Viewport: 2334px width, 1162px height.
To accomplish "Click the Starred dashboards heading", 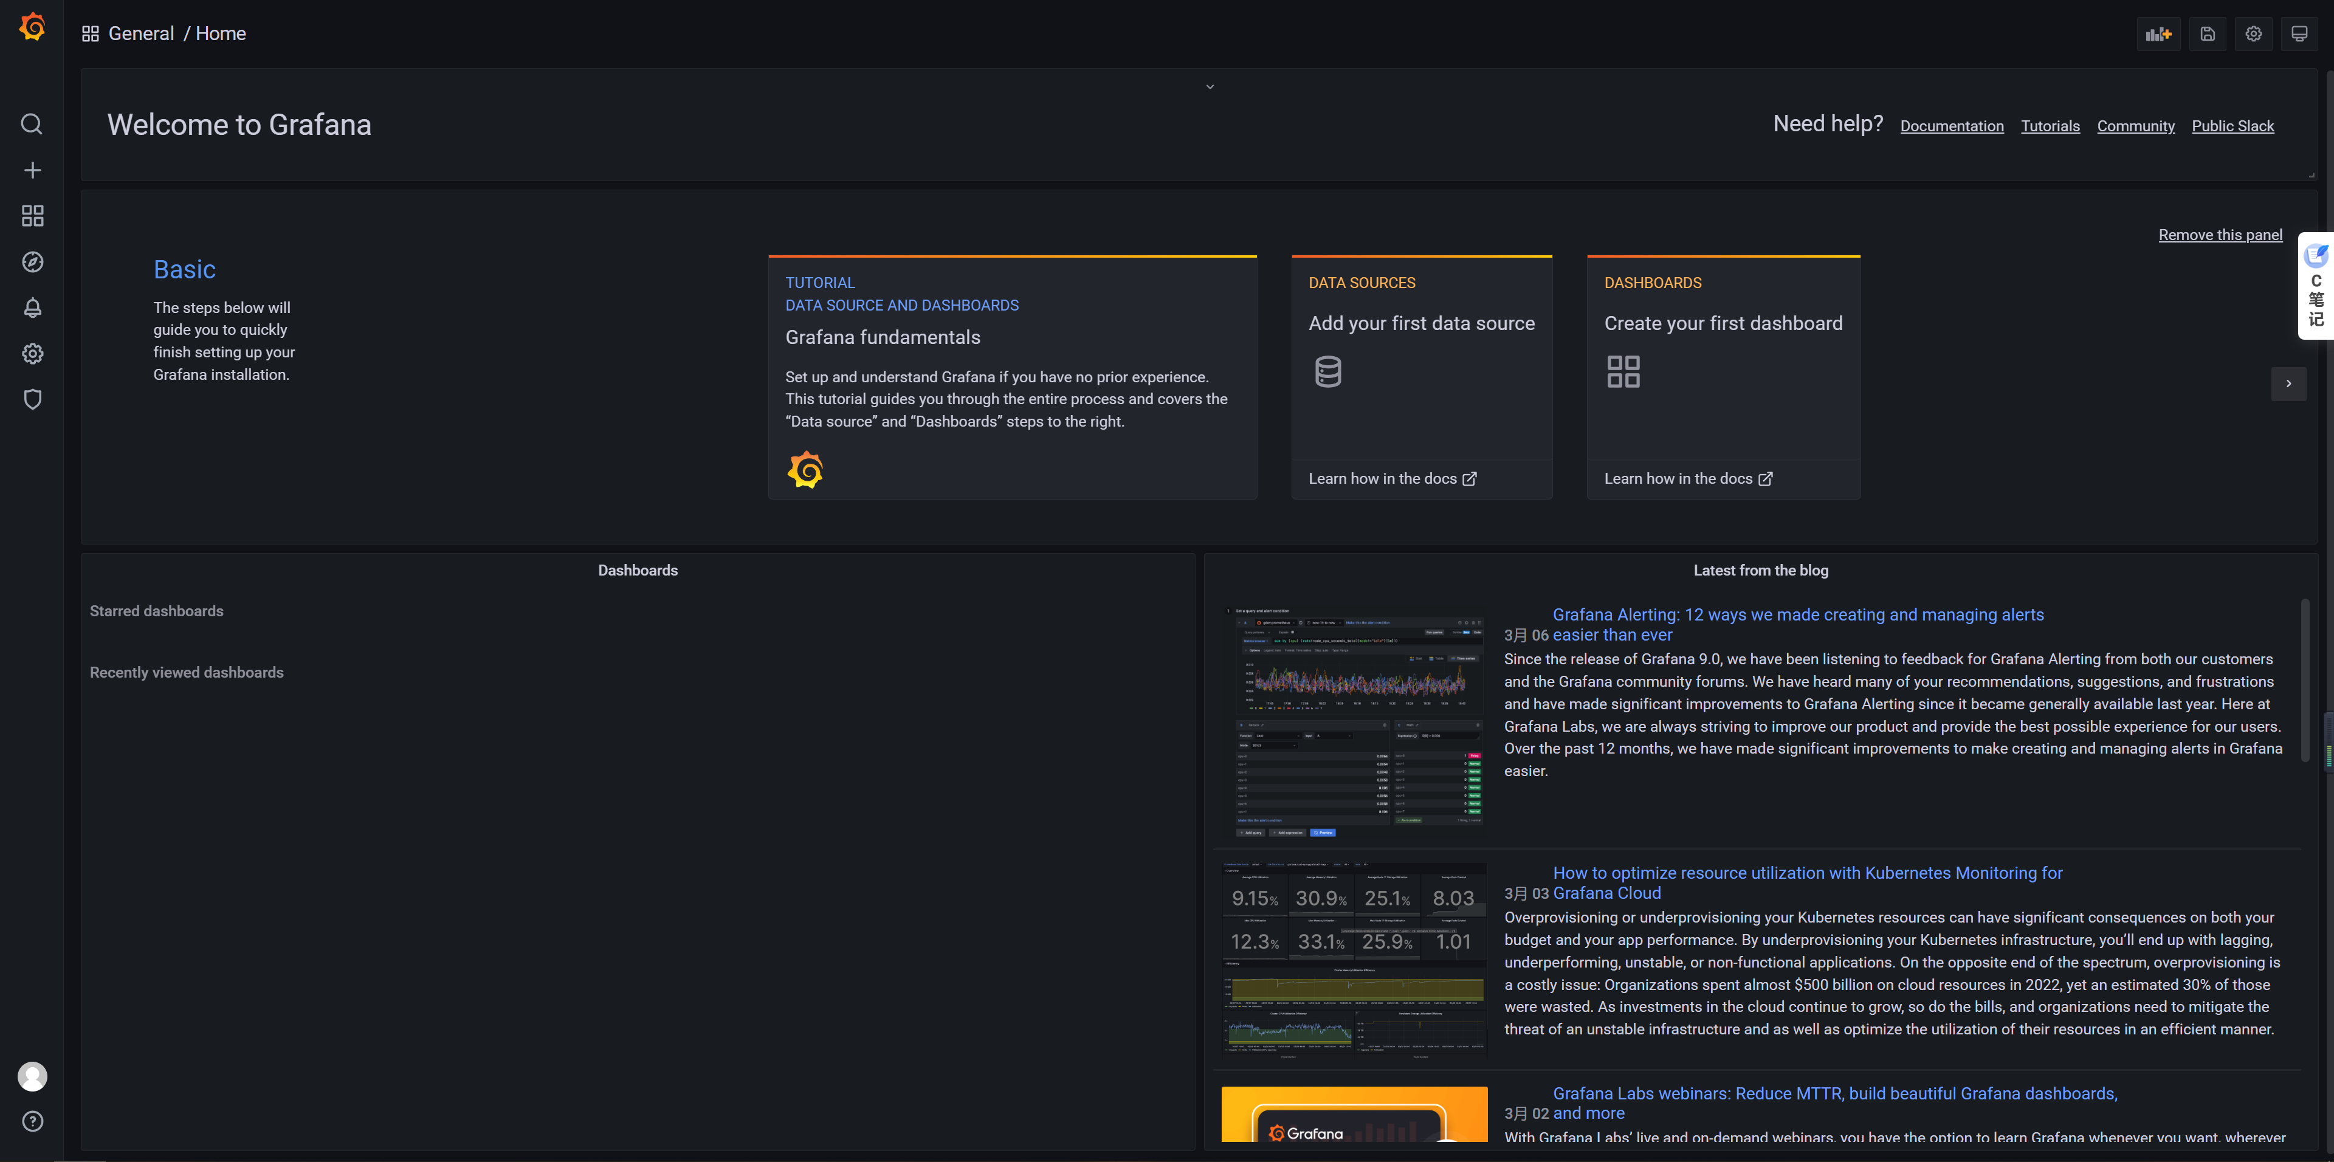I will click(x=157, y=611).
